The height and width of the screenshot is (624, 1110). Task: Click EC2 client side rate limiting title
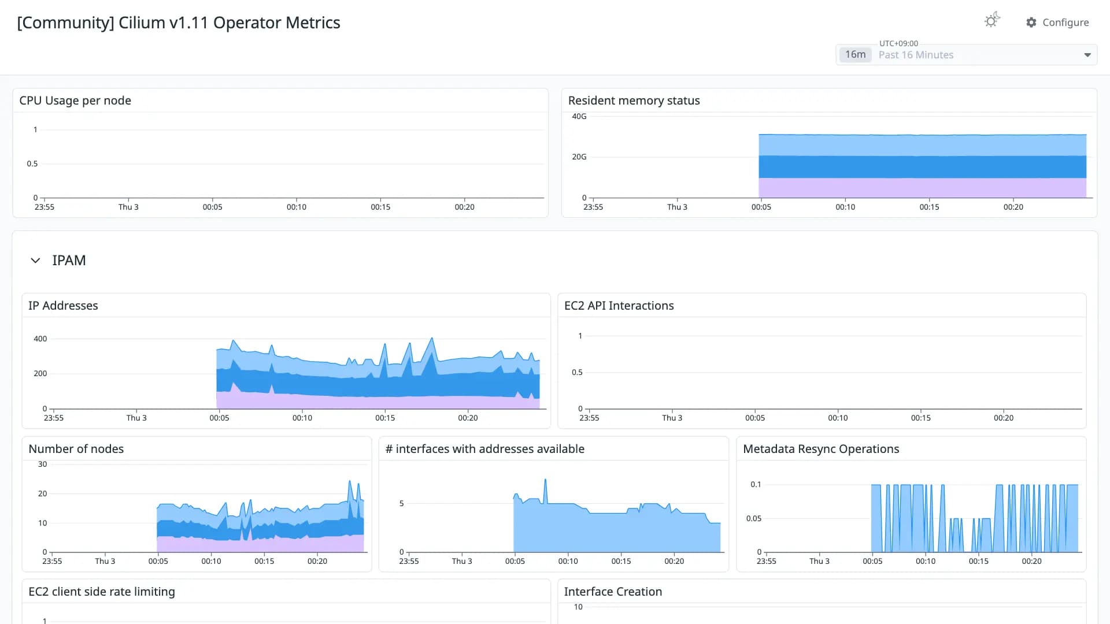click(x=101, y=592)
